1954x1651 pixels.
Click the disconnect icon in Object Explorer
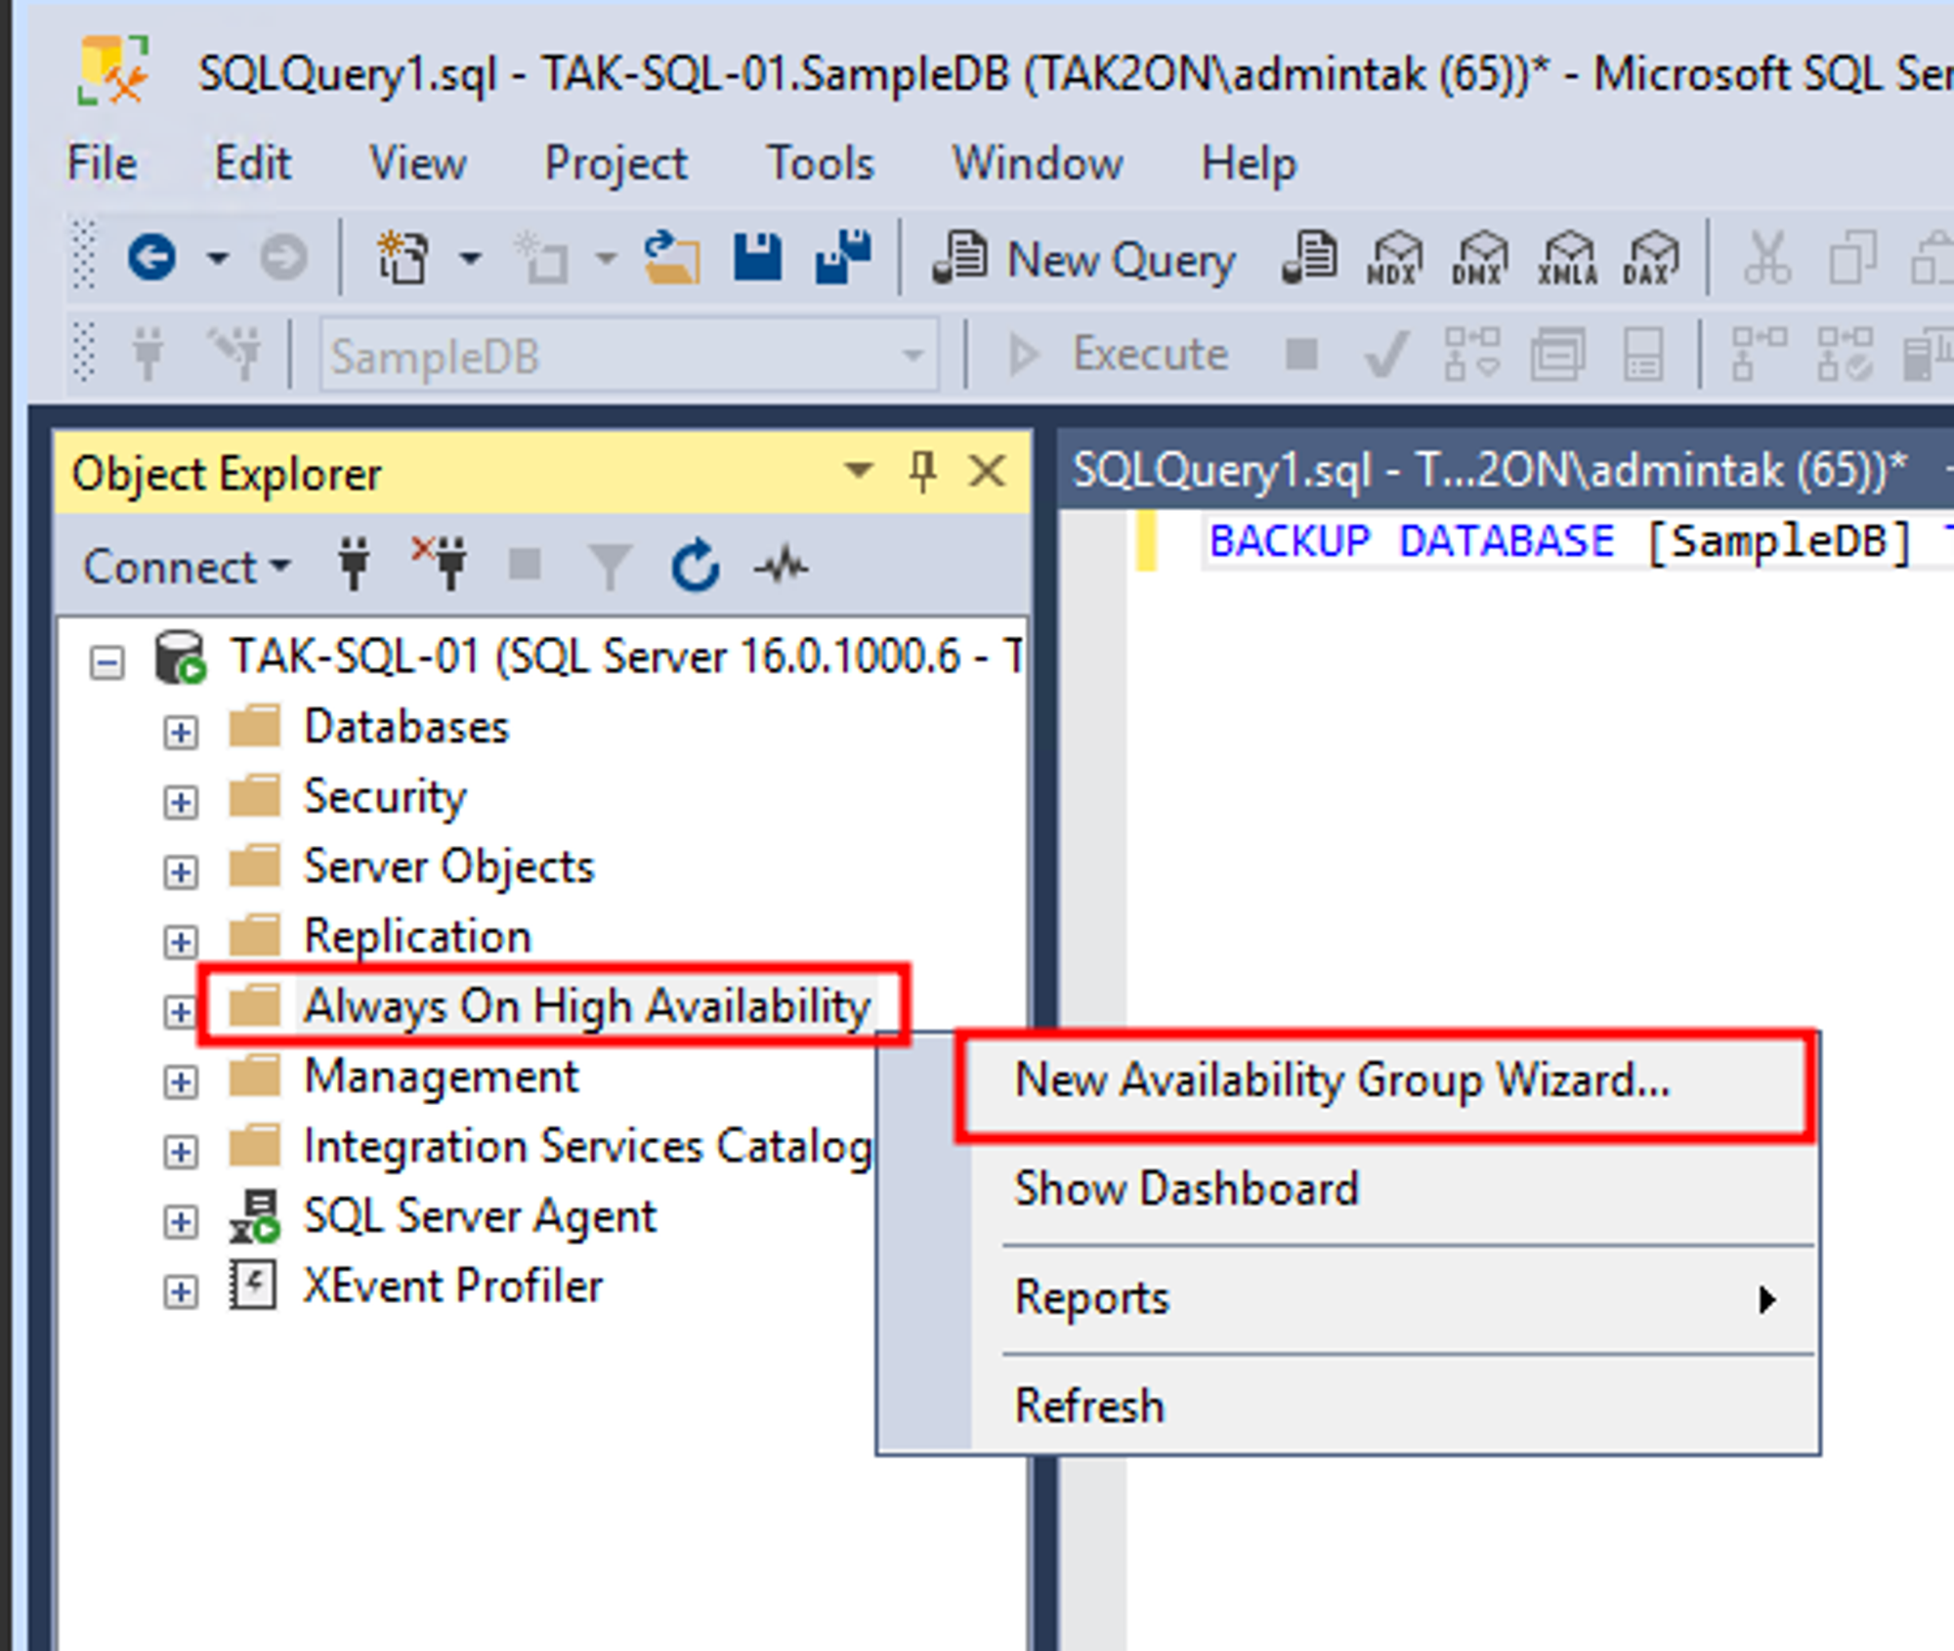[x=440, y=565]
